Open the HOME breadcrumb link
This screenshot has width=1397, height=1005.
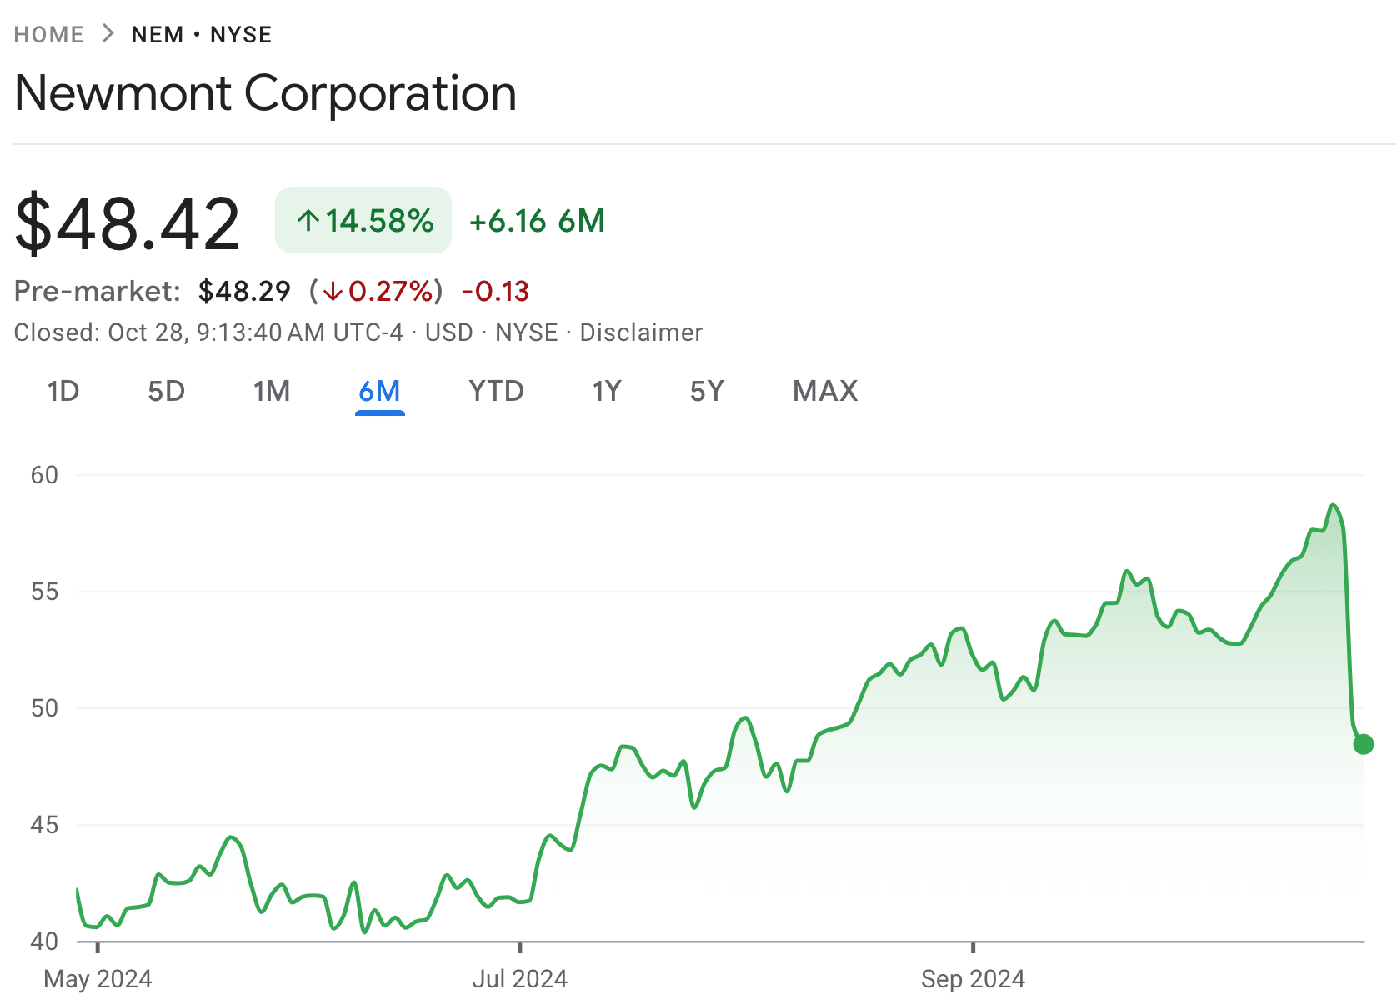tap(48, 34)
